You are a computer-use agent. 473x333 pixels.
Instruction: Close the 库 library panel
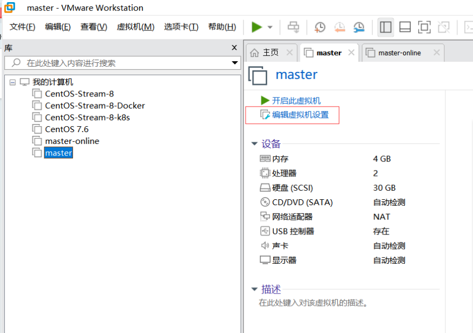point(234,47)
